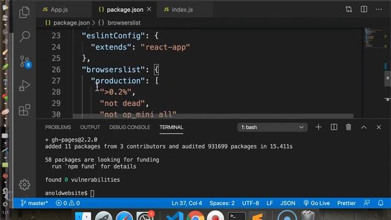
Task: Open Visual Studio Code dock icon
Action: pos(175,216)
